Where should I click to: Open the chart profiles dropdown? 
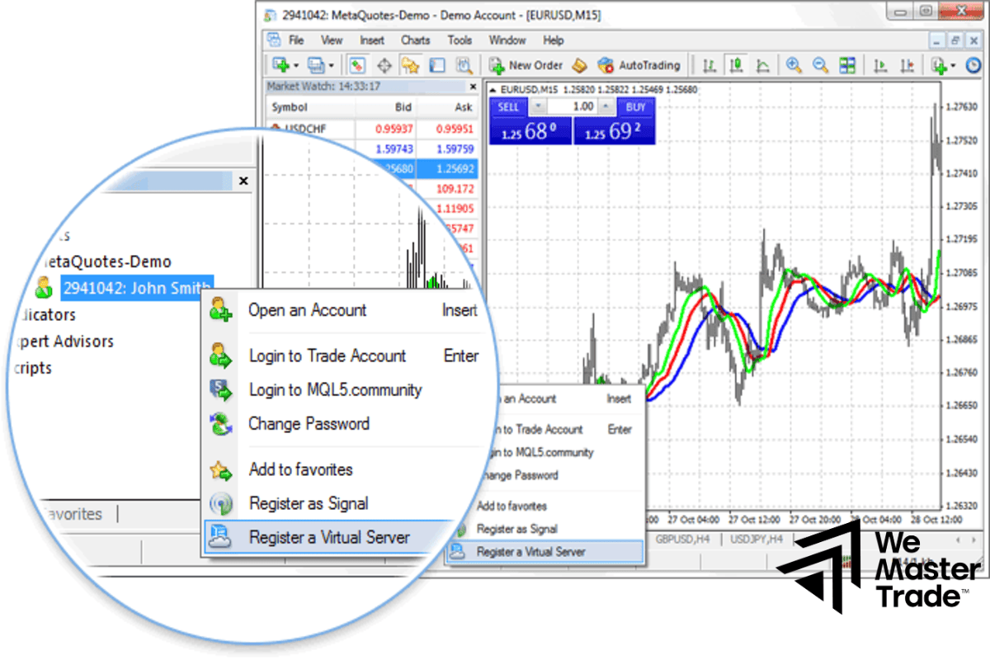332,64
